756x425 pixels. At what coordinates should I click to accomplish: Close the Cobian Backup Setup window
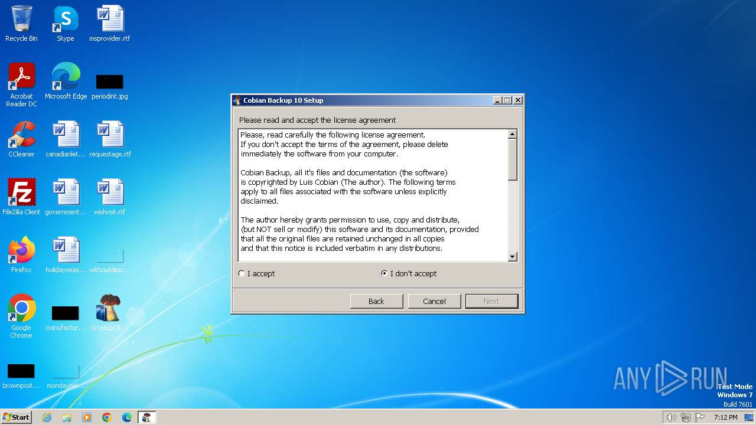click(x=517, y=100)
